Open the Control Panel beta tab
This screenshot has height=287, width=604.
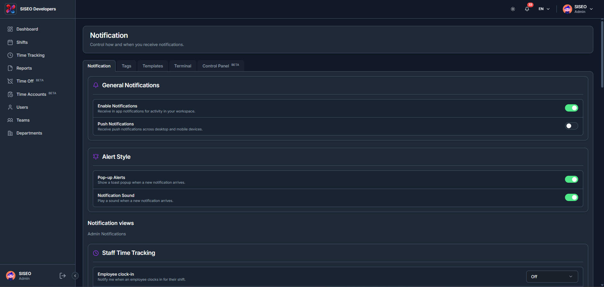pyautogui.click(x=221, y=66)
